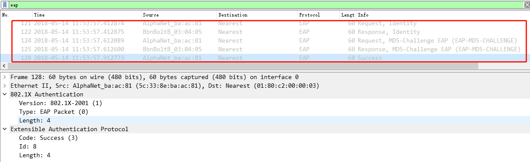This screenshot has height=162, width=530.
Task: Select packet number 121 in the list
Action: [x=265, y=23]
